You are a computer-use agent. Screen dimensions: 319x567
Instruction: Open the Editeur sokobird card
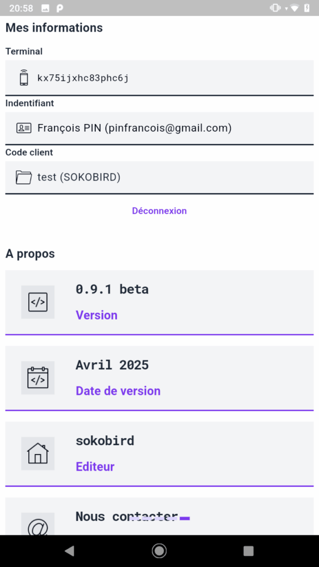159,454
